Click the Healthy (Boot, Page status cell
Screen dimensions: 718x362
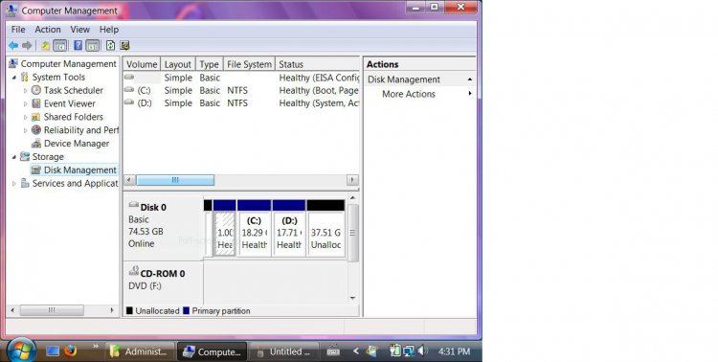tap(319, 90)
